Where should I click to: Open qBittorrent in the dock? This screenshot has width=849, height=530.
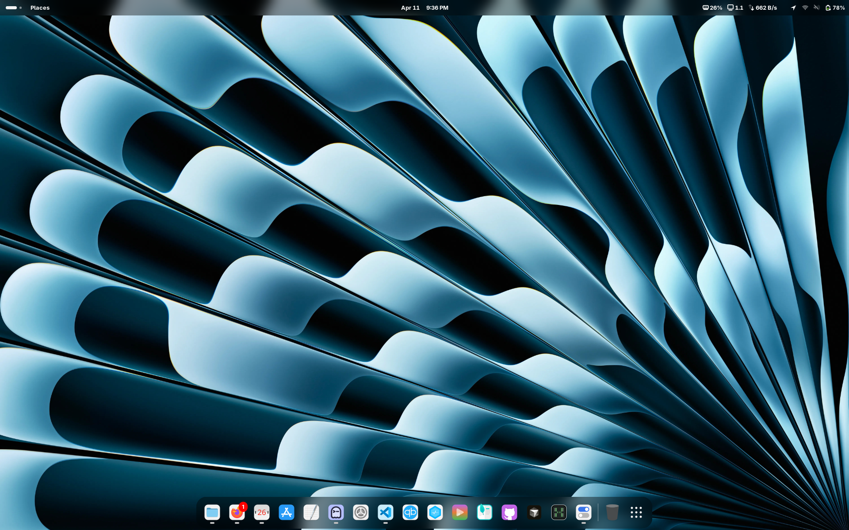(410, 512)
